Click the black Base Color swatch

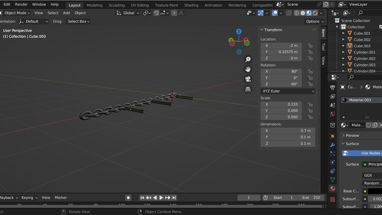[375, 191]
